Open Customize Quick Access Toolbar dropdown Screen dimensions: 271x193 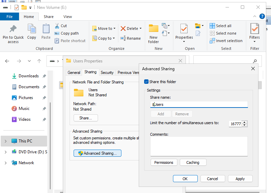click(31, 7)
